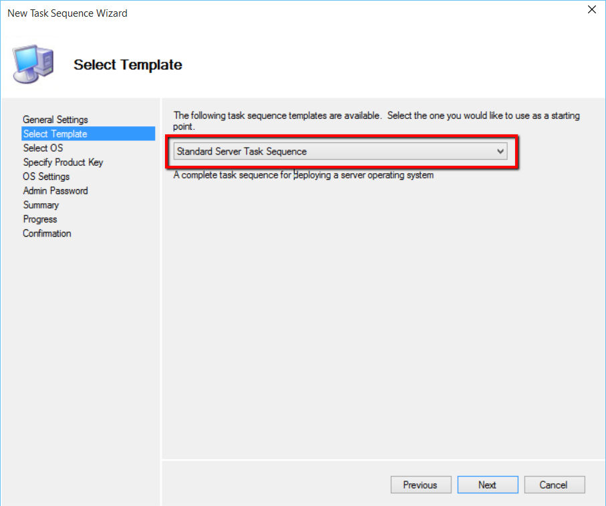Switch to the OS Settings step
This screenshot has height=506, width=606.
47,176
